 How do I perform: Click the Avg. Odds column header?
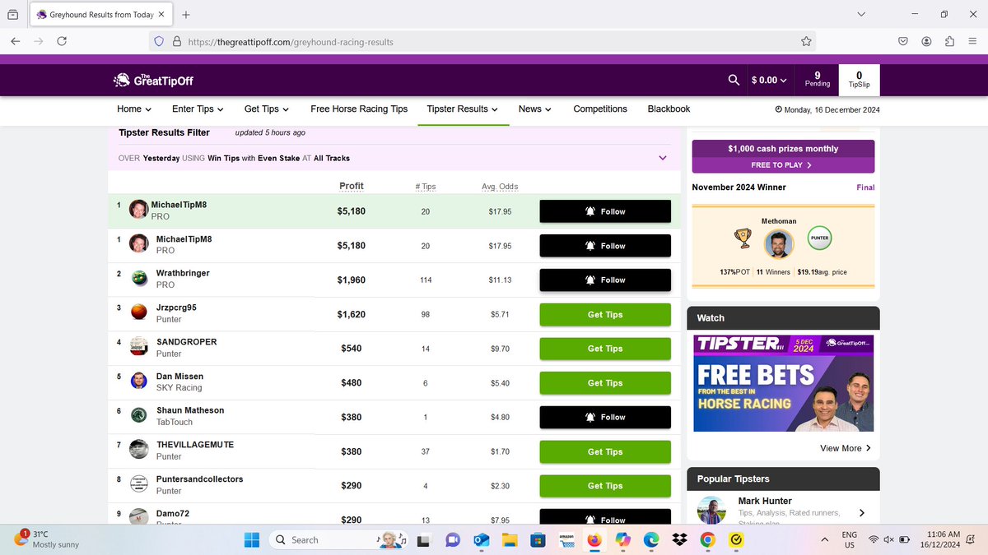coord(500,187)
